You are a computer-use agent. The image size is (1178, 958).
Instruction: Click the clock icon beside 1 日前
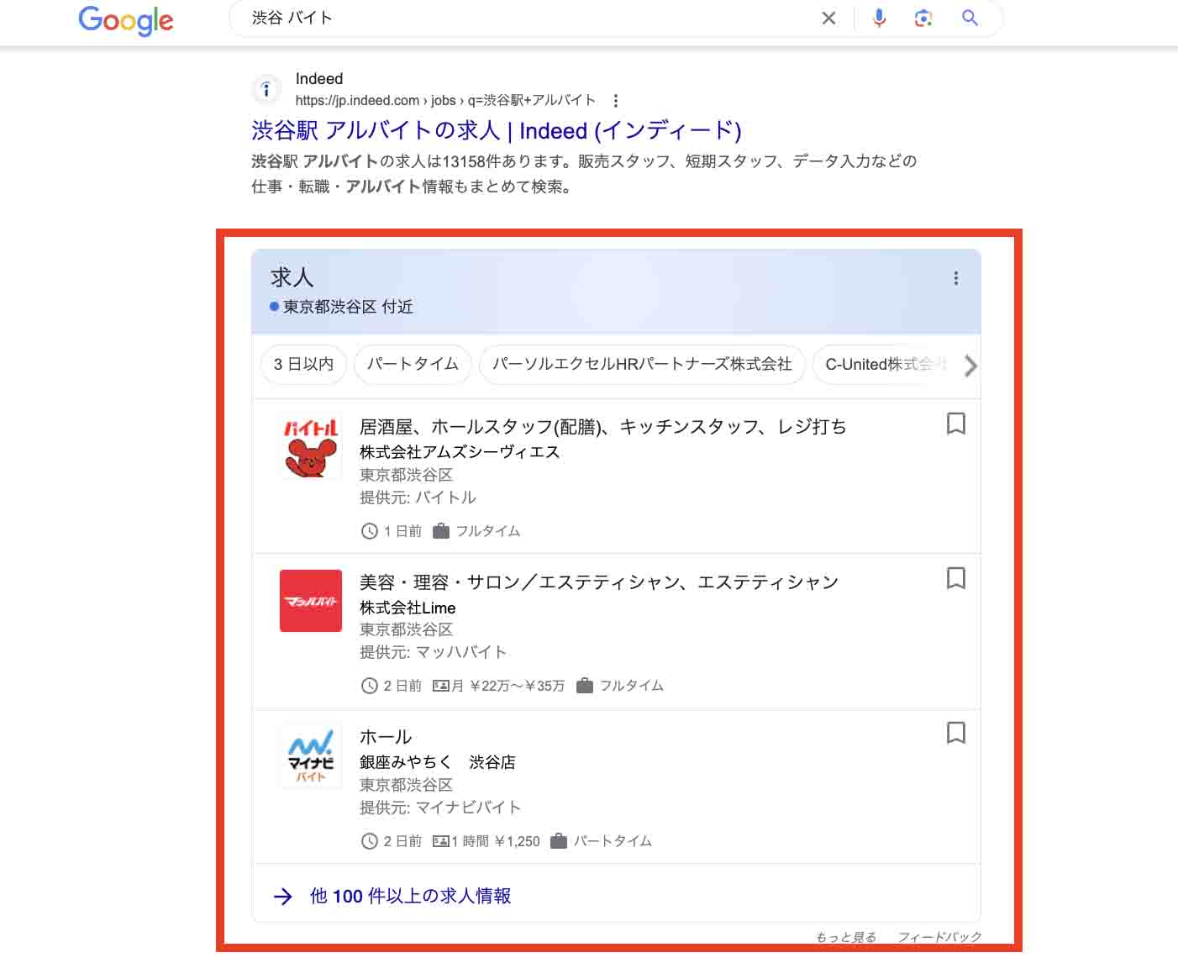(369, 531)
